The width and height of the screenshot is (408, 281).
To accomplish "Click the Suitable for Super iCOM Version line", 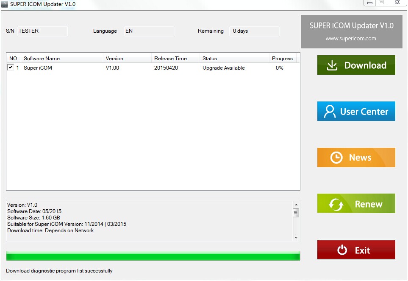I will point(67,224).
